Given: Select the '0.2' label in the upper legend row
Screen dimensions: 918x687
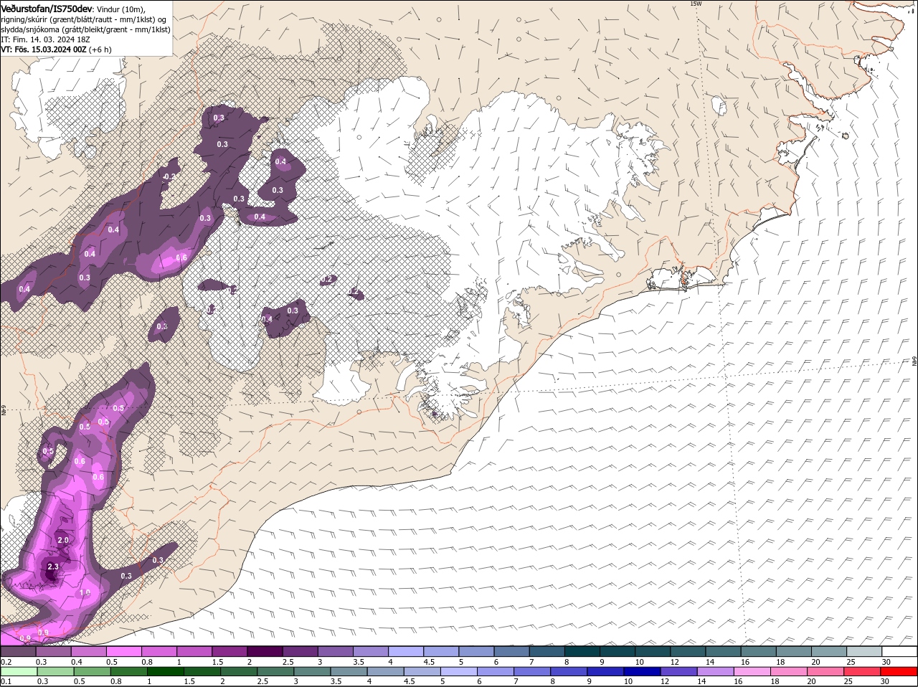Looking at the screenshot, I should pyautogui.click(x=6, y=661).
